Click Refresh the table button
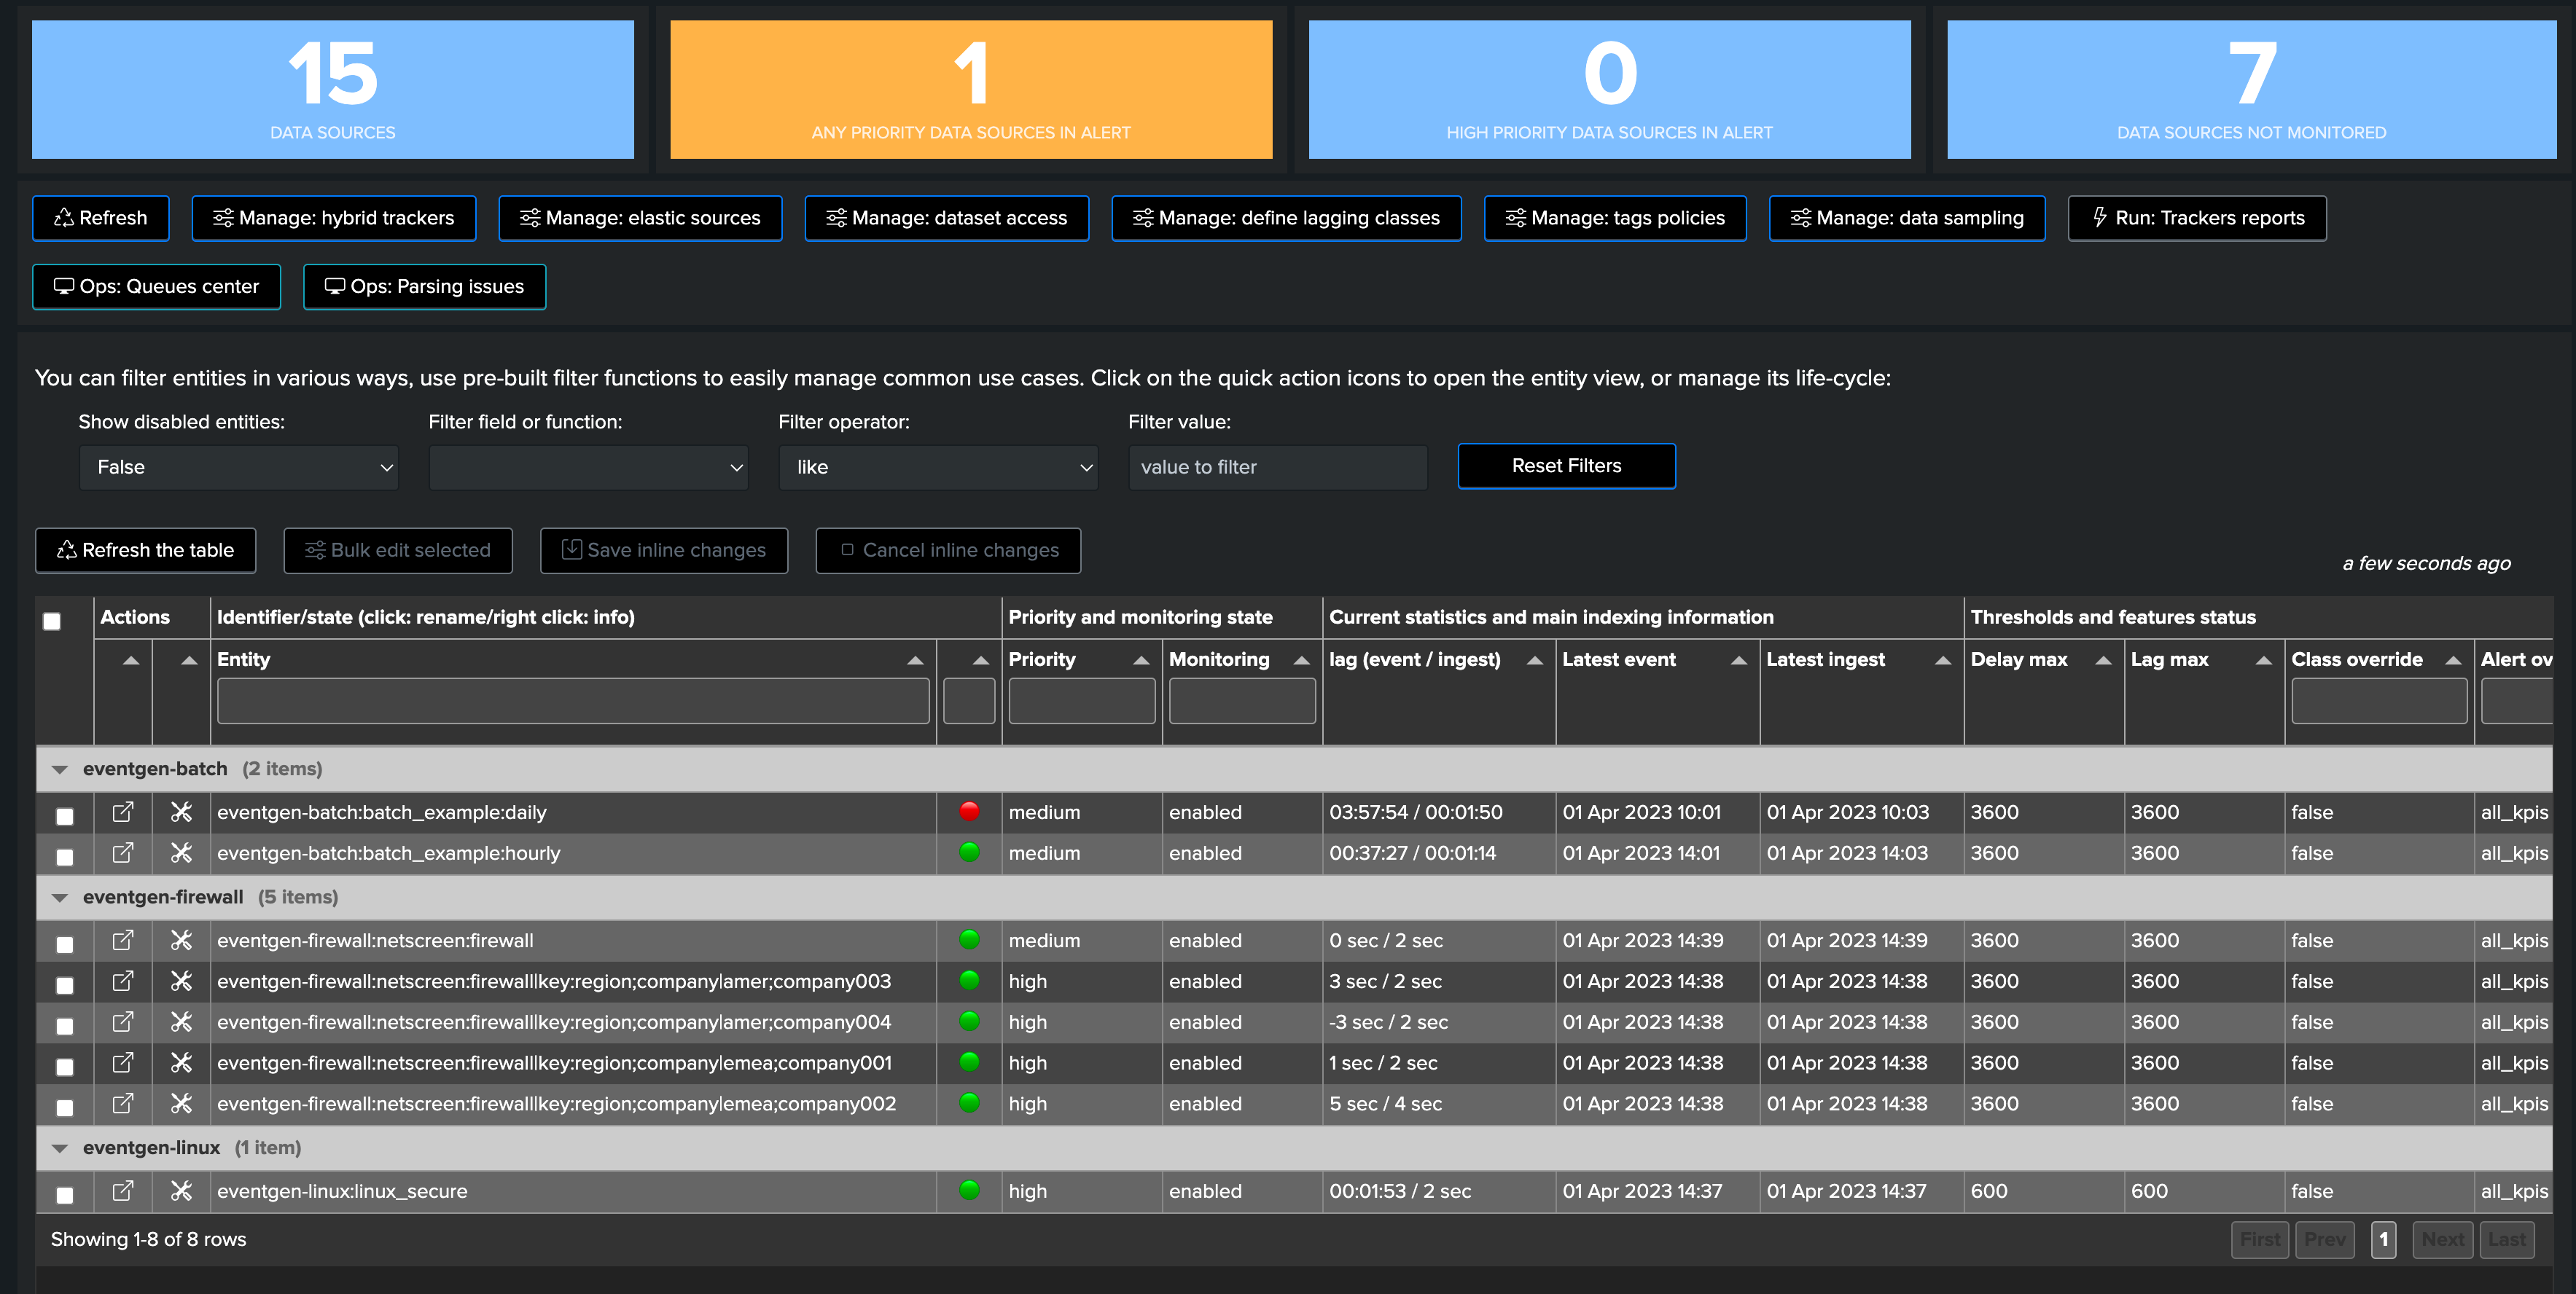2576x1294 pixels. point(146,551)
